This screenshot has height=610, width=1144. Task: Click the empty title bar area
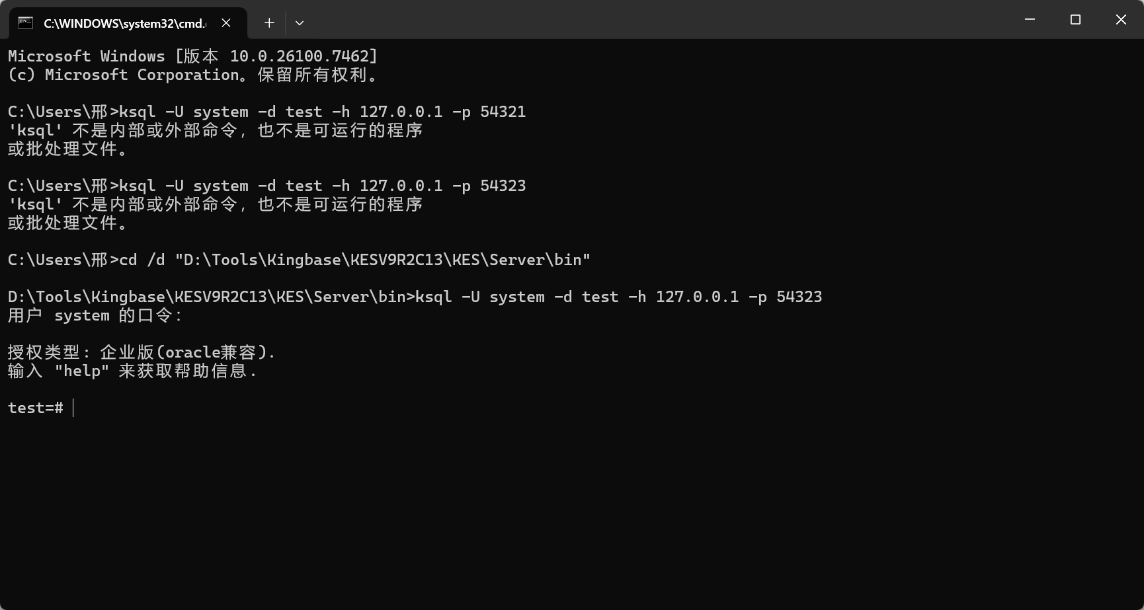[661, 20]
